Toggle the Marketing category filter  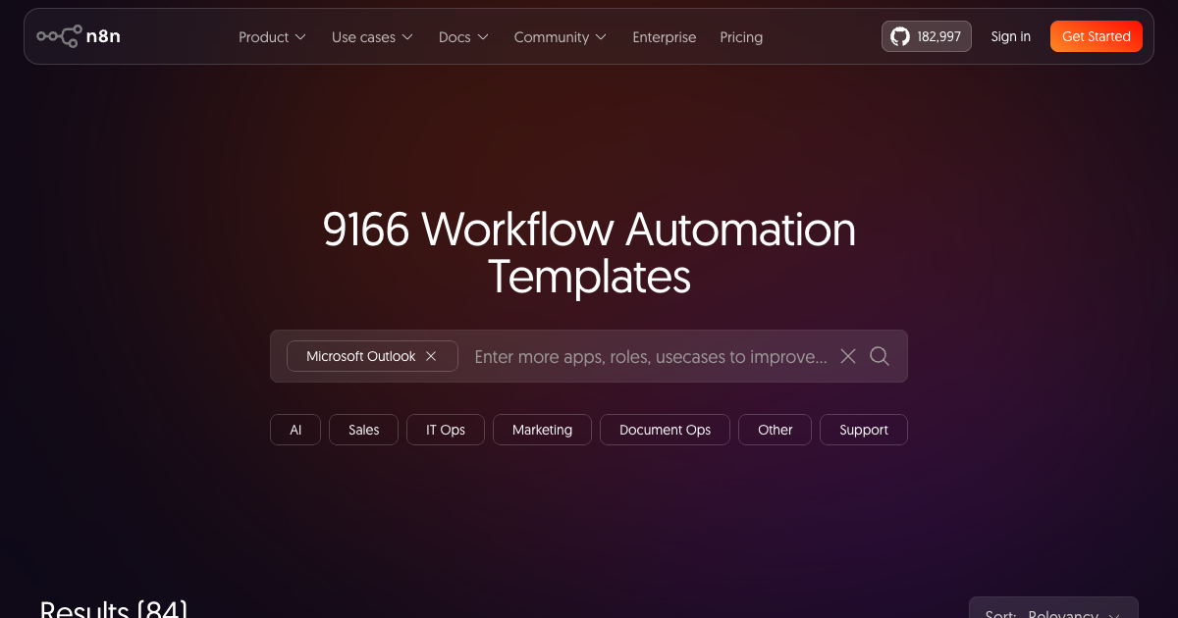(x=542, y=430)
